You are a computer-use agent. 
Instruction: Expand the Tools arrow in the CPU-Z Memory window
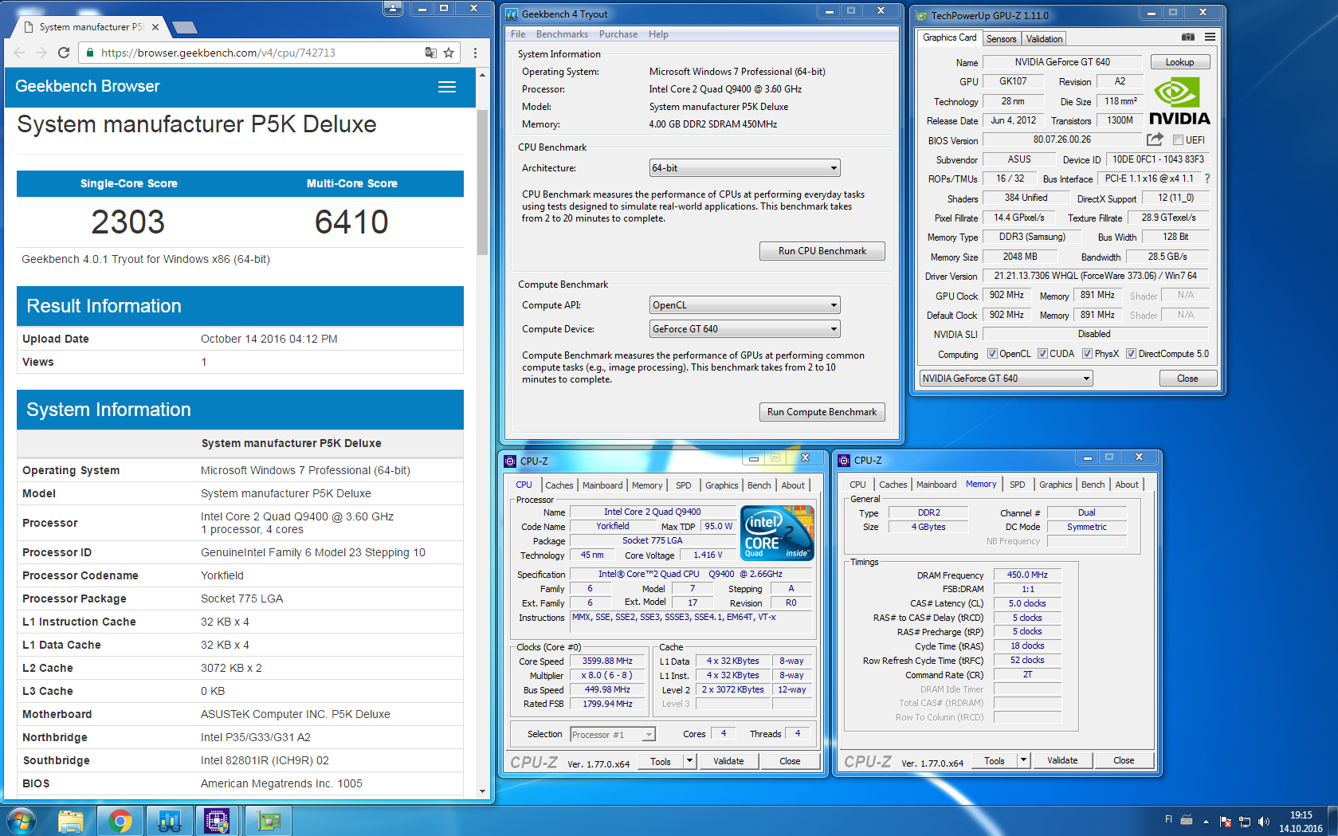point(1023,760)
